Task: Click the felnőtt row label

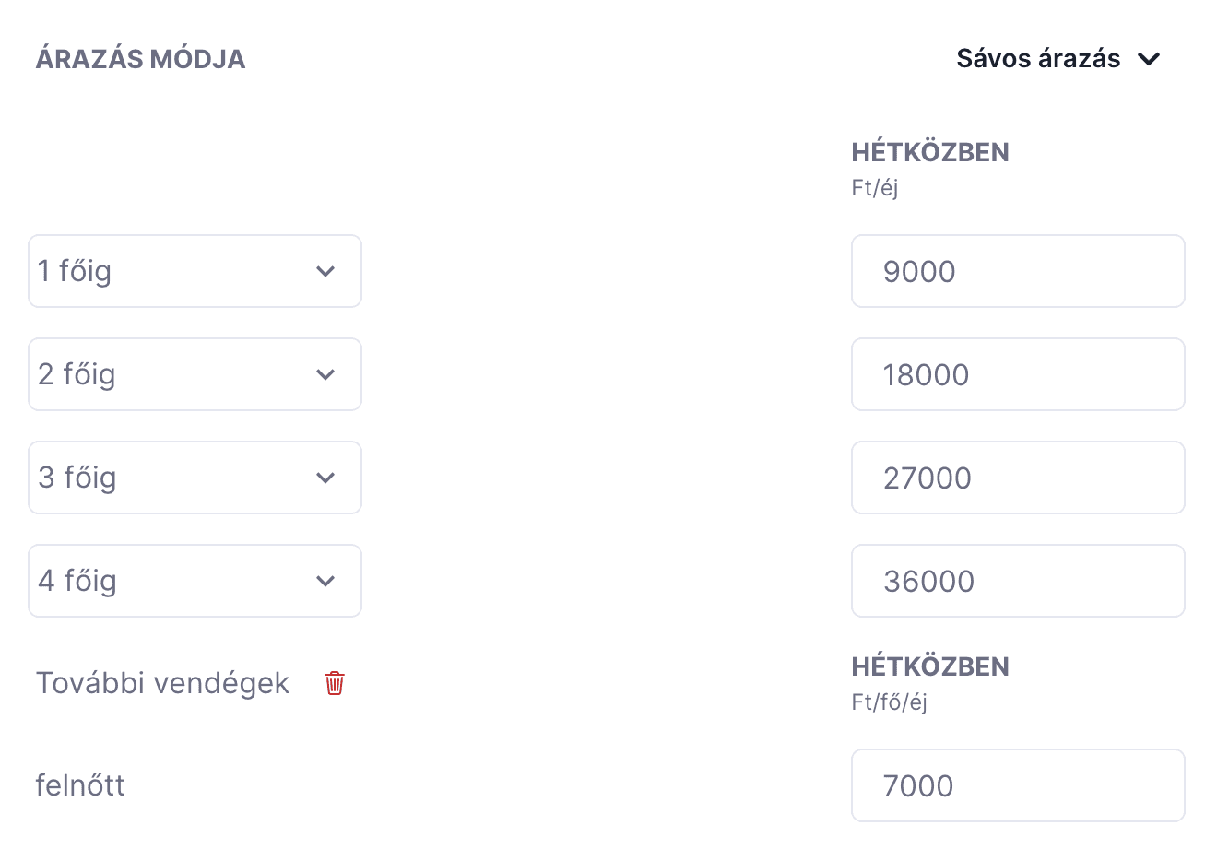Action: pos(80,785)
